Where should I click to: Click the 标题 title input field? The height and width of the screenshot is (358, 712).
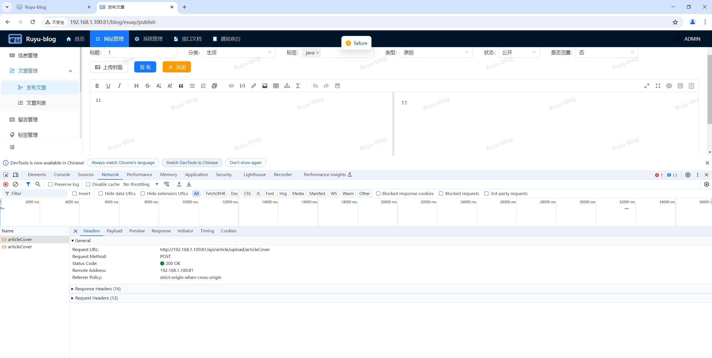(x=141, y=52)
